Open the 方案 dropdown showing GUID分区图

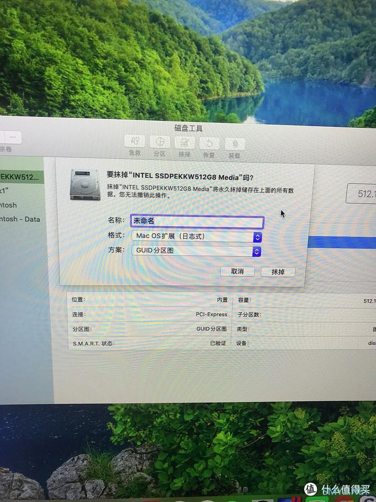[x=196, y=251]
